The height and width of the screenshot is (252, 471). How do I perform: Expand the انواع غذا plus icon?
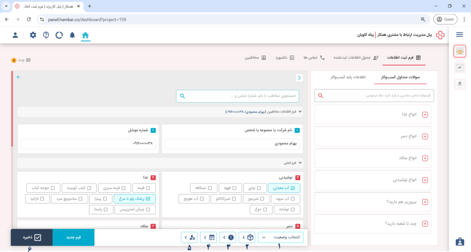point(425,115)
